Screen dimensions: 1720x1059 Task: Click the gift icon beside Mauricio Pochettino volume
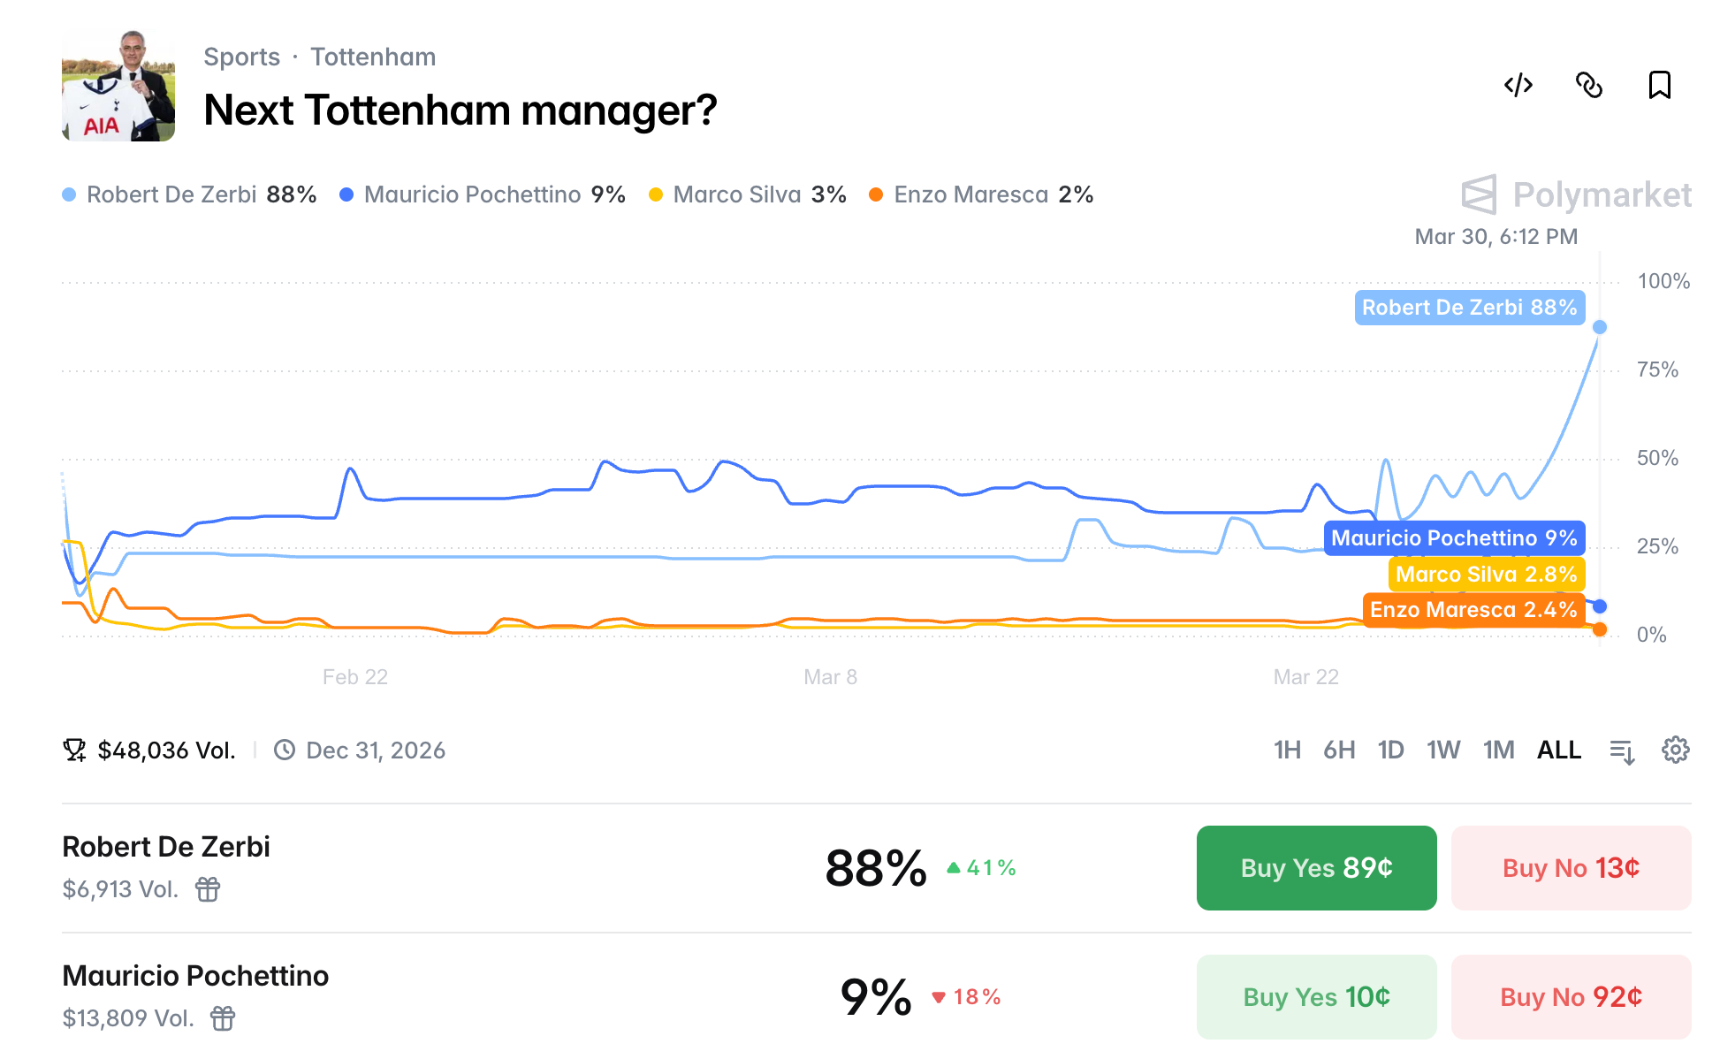(223, 1018)
